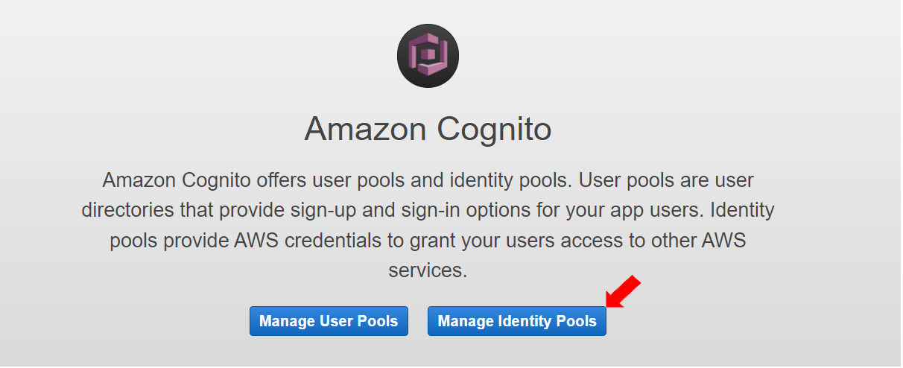Click the Amazon Cognito logo icon
The width and height of the screenshot is (903, 368).
(x=428, y=57)
